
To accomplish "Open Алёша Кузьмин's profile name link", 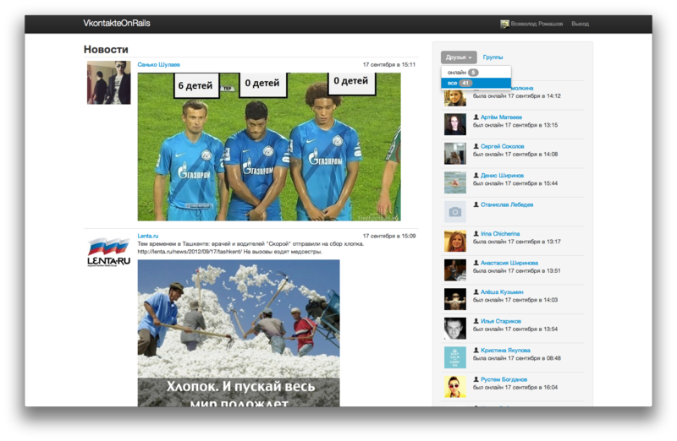I will click(502, 291).
